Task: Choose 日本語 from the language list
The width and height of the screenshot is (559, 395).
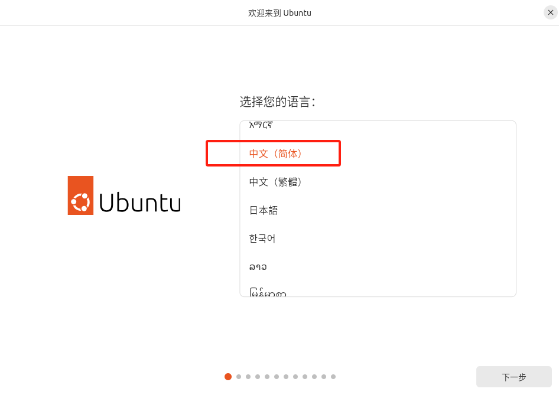Action: 378,210
